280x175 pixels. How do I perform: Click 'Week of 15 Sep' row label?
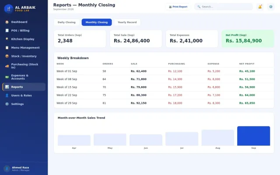tap(67, 87)
